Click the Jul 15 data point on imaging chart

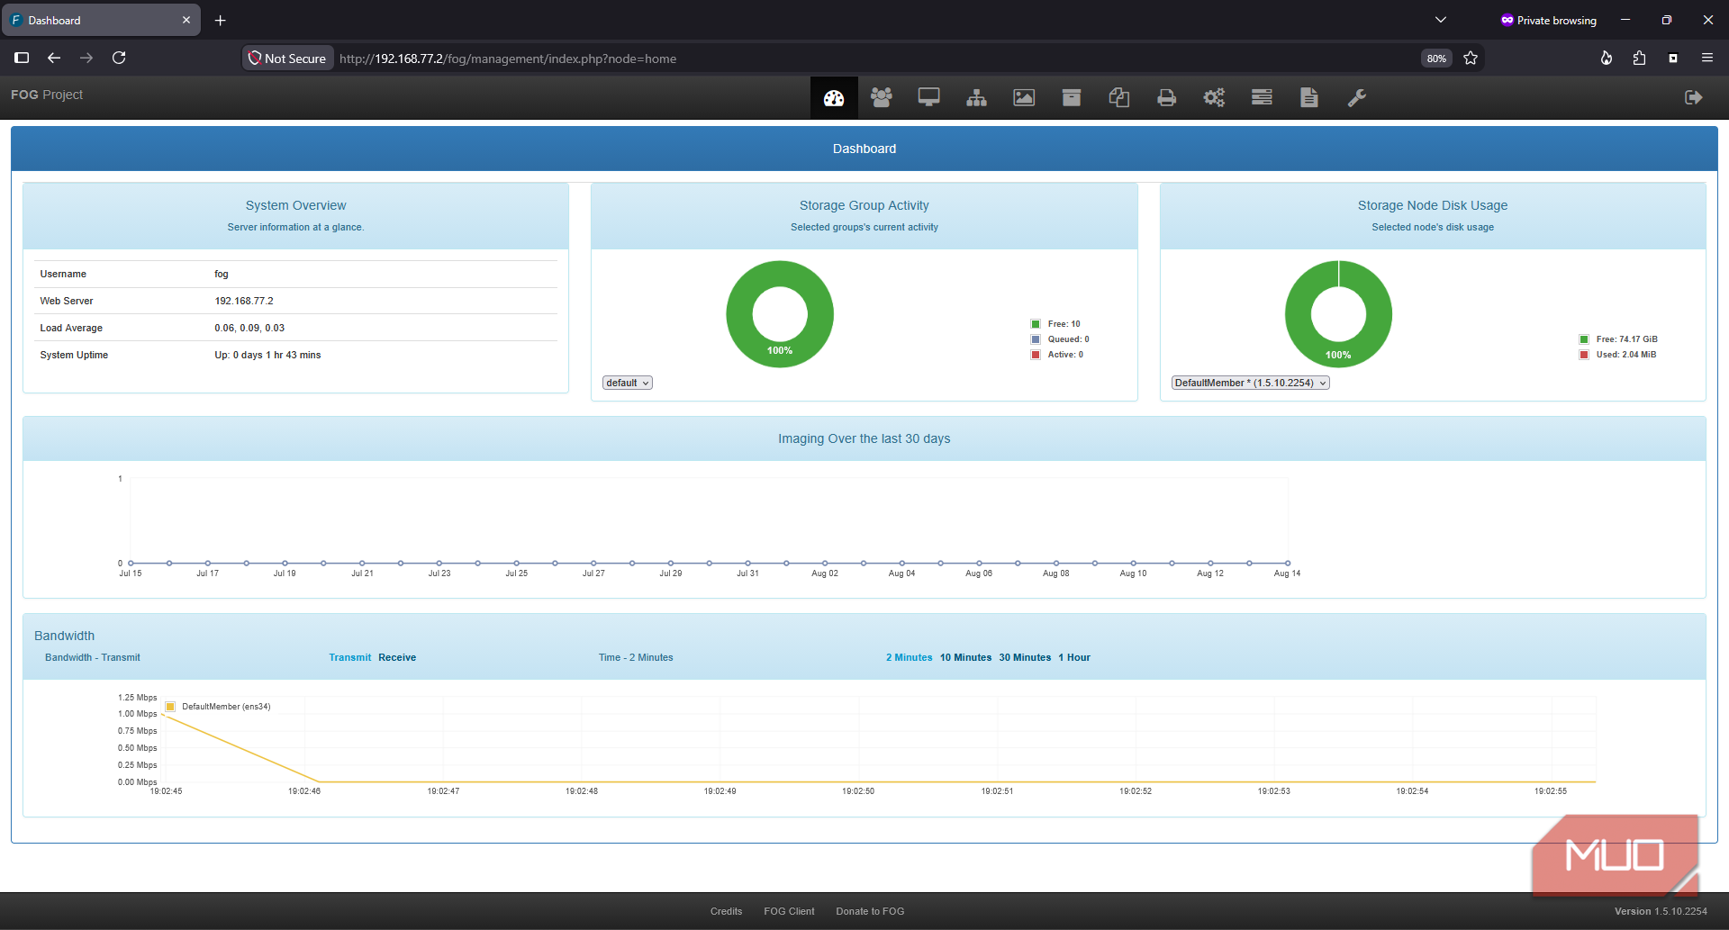tap(131, 563)
